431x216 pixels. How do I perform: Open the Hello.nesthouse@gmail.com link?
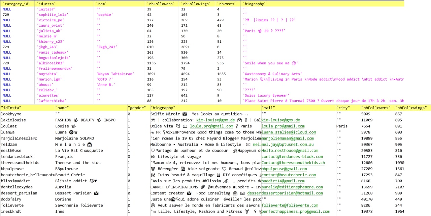point(290,150)
